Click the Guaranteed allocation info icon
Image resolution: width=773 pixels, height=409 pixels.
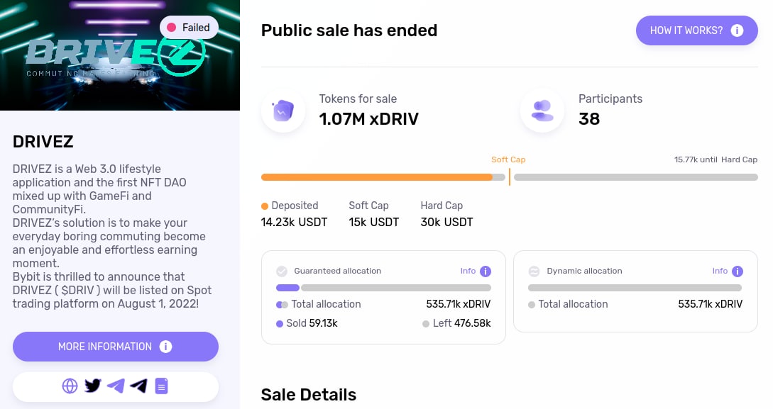486,271
